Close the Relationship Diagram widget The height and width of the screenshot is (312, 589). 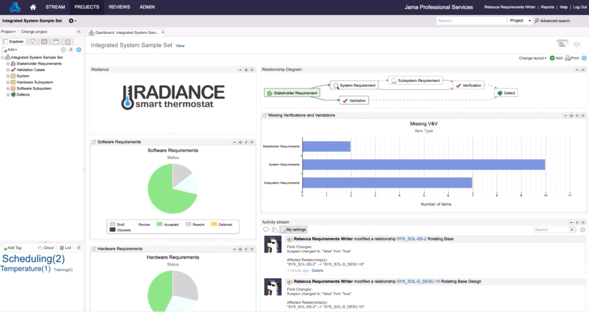[584, 69]
